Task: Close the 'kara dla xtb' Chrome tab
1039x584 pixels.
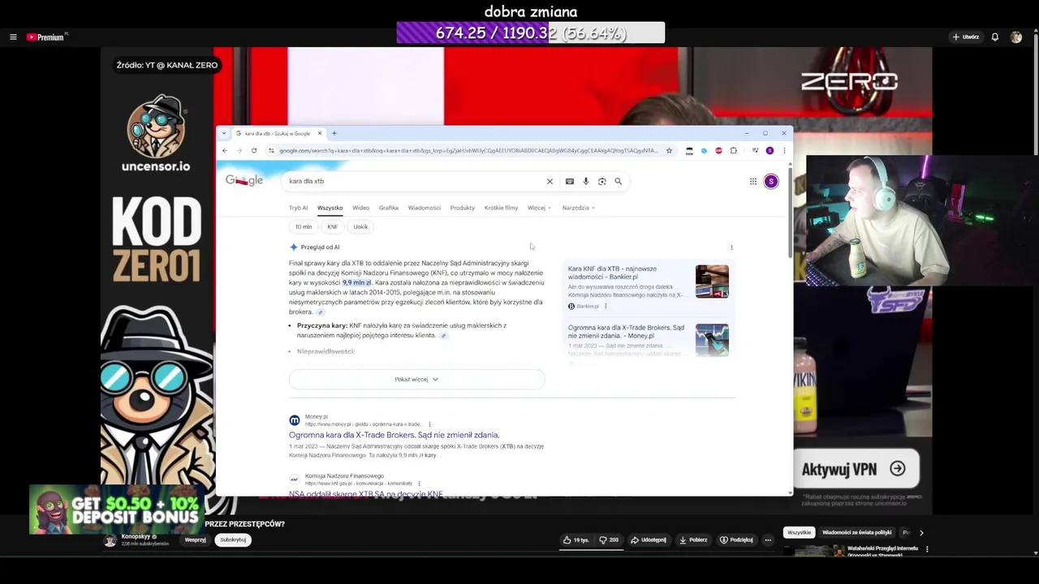Action: 320,133
